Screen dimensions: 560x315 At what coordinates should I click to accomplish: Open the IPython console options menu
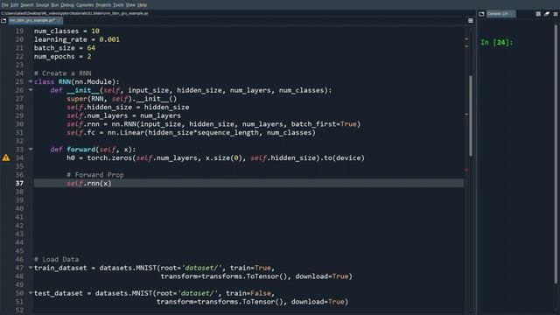(x=556, y=14)
